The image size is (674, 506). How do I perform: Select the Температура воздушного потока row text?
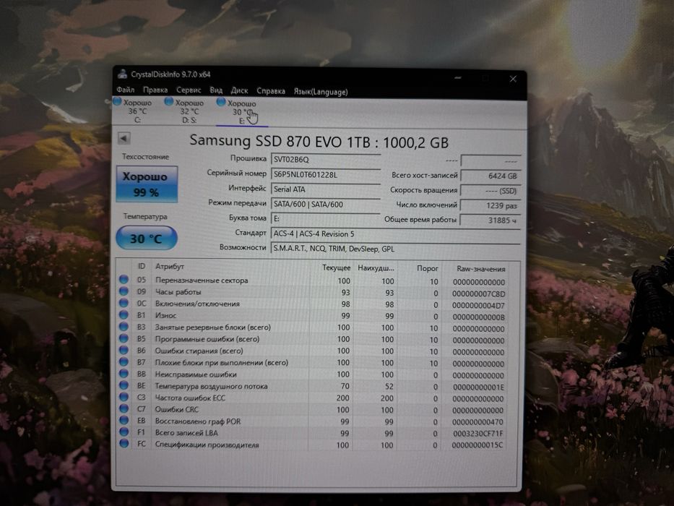211,386
